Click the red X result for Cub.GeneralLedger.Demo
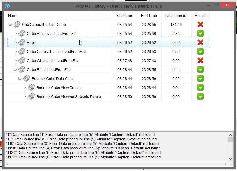This screenshot has width=237, height=171. click(x=200, y=25)
